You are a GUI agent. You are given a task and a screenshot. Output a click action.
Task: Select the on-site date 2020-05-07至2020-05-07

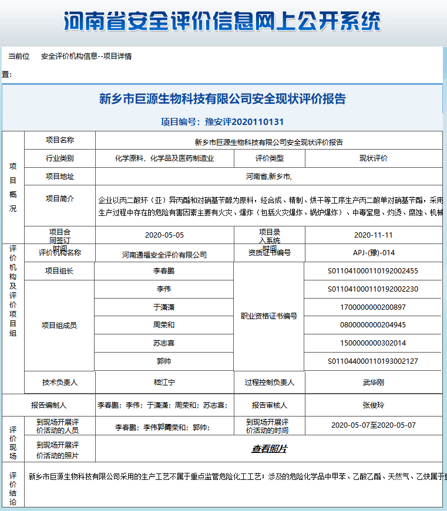[x=374, y=425]
